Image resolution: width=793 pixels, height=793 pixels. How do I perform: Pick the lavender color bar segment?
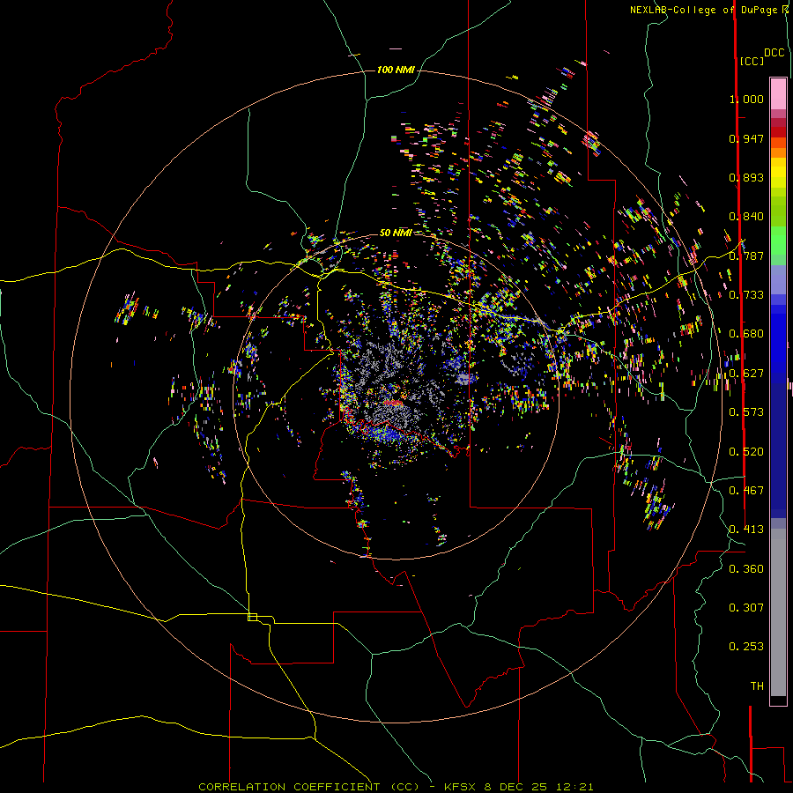coord(778,279)
